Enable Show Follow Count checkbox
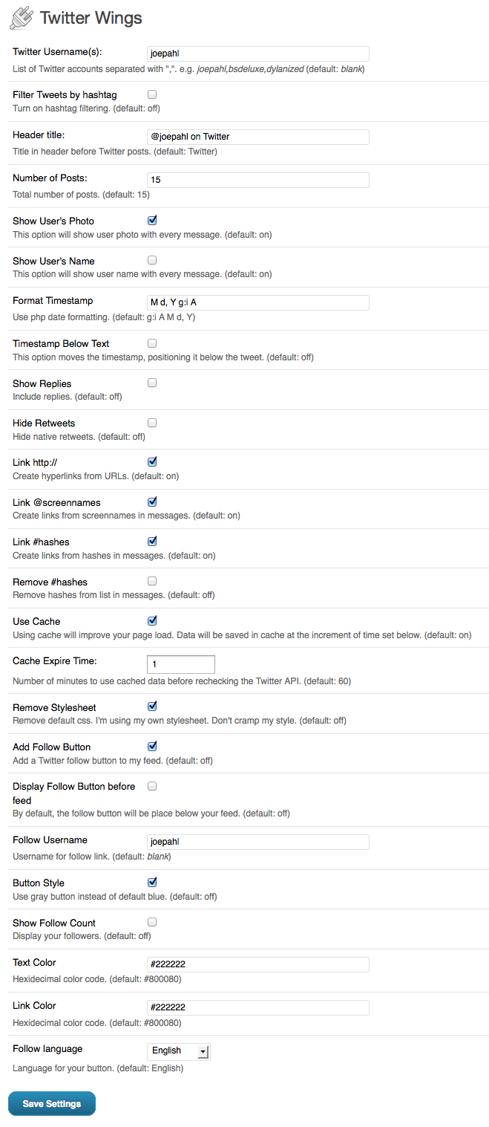The height and width of the screenshot is (1127, 489). click(152, 922)
